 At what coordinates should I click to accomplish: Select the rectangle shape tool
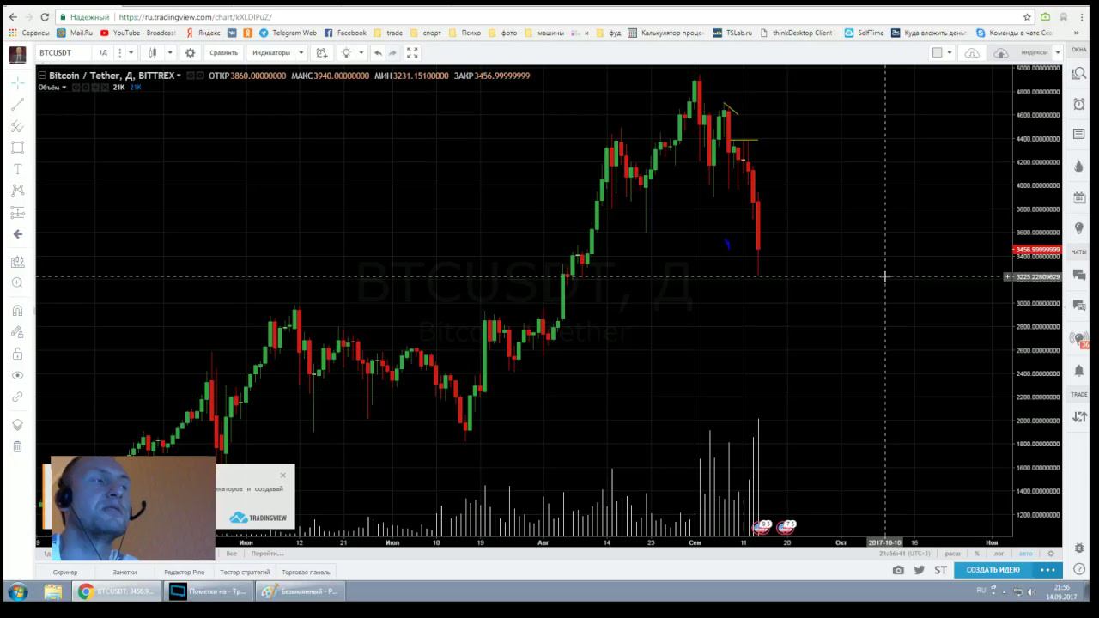(17, 148)
